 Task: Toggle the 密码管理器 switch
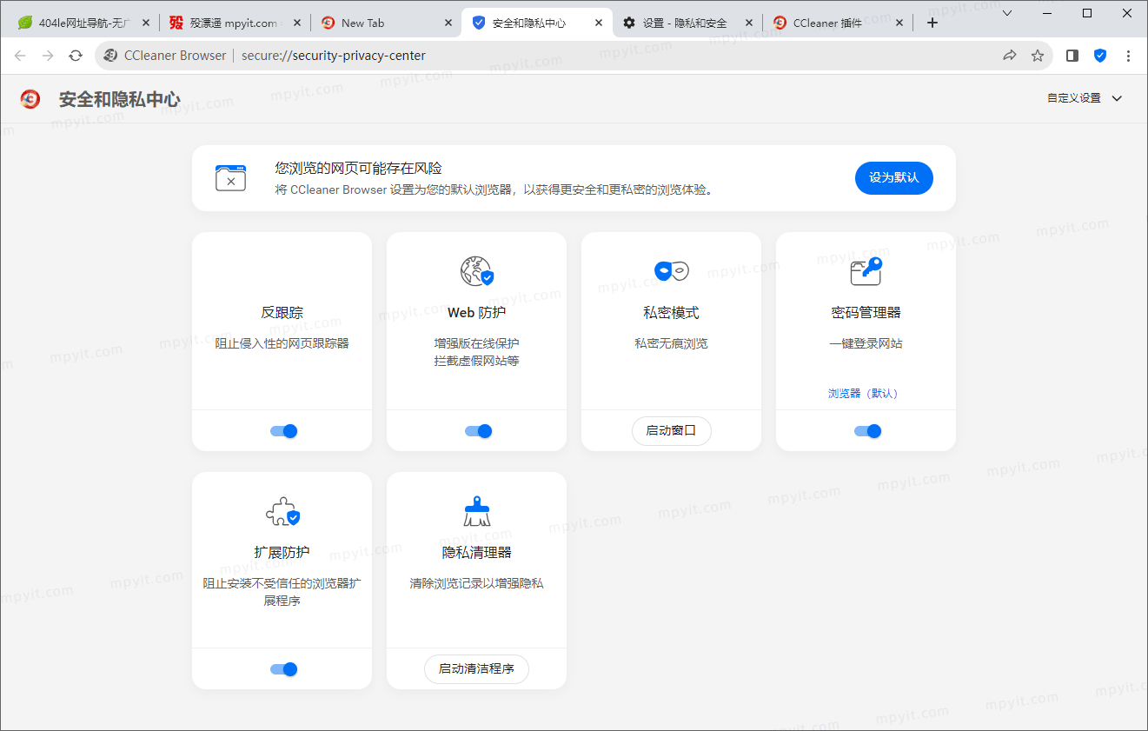[867, 431]
